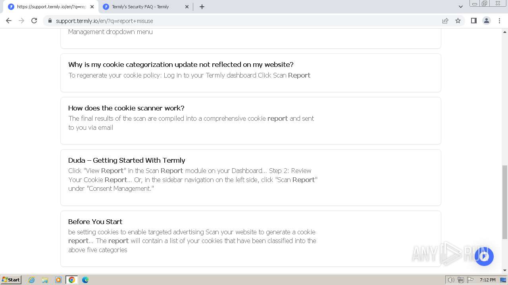Open a new browser tab

[x=202, y=7]
